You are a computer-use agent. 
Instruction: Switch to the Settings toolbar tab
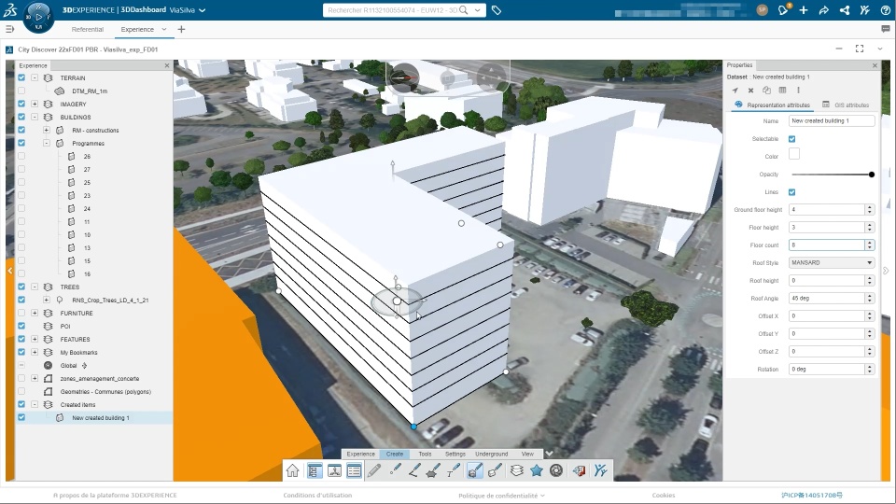[x=455, y=454]
